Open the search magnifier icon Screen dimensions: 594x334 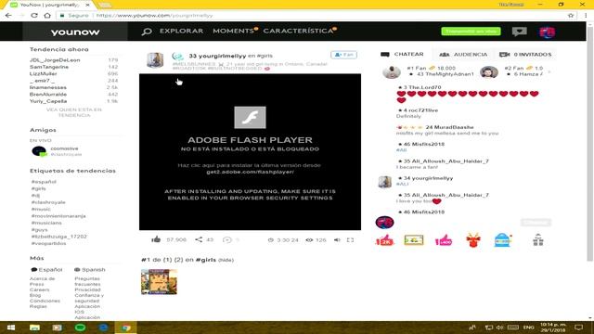[x=147, y=32]
